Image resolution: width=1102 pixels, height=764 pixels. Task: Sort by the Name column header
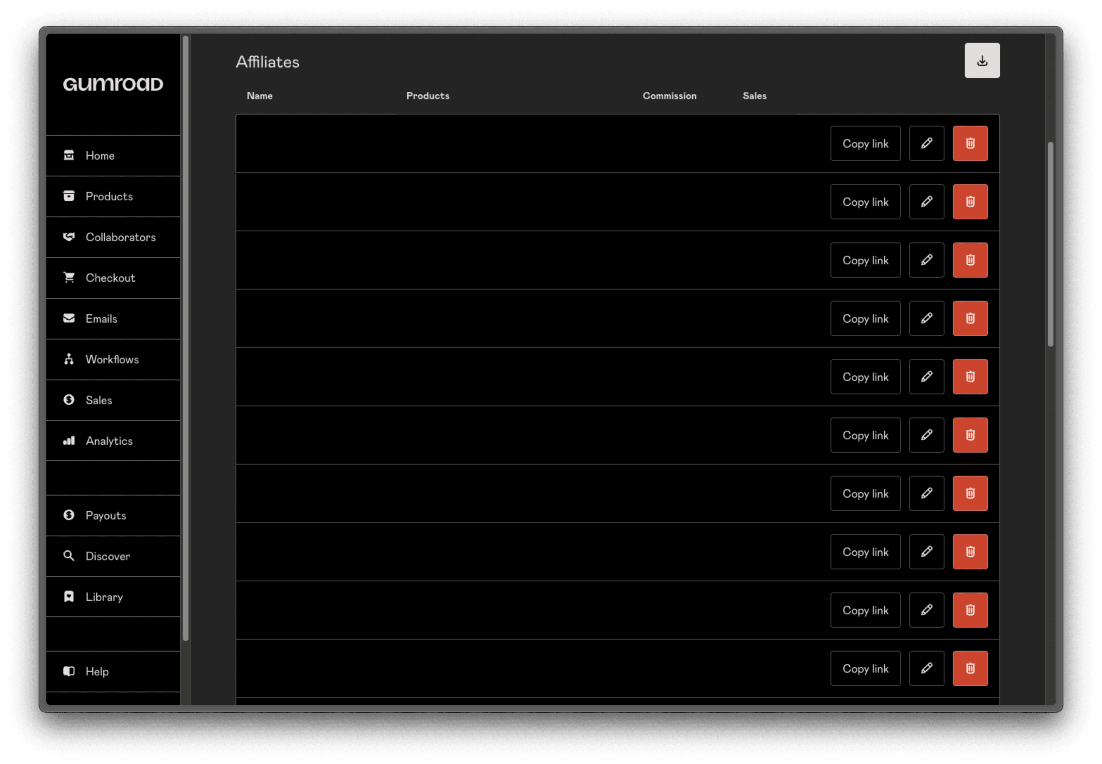point(259,96)
